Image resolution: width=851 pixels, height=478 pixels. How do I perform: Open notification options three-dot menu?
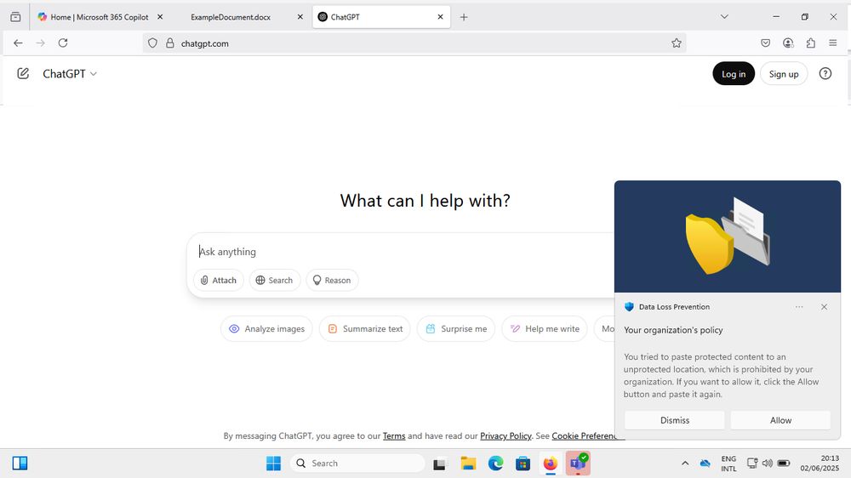799,307
